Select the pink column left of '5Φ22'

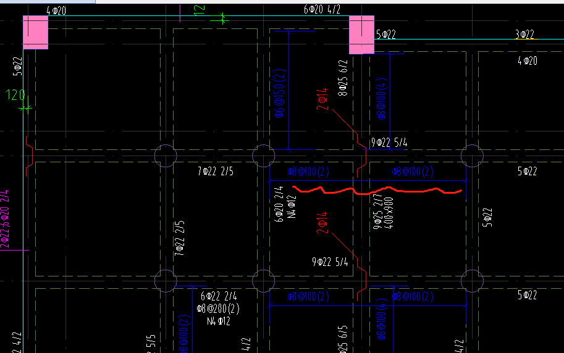[361, 35]
